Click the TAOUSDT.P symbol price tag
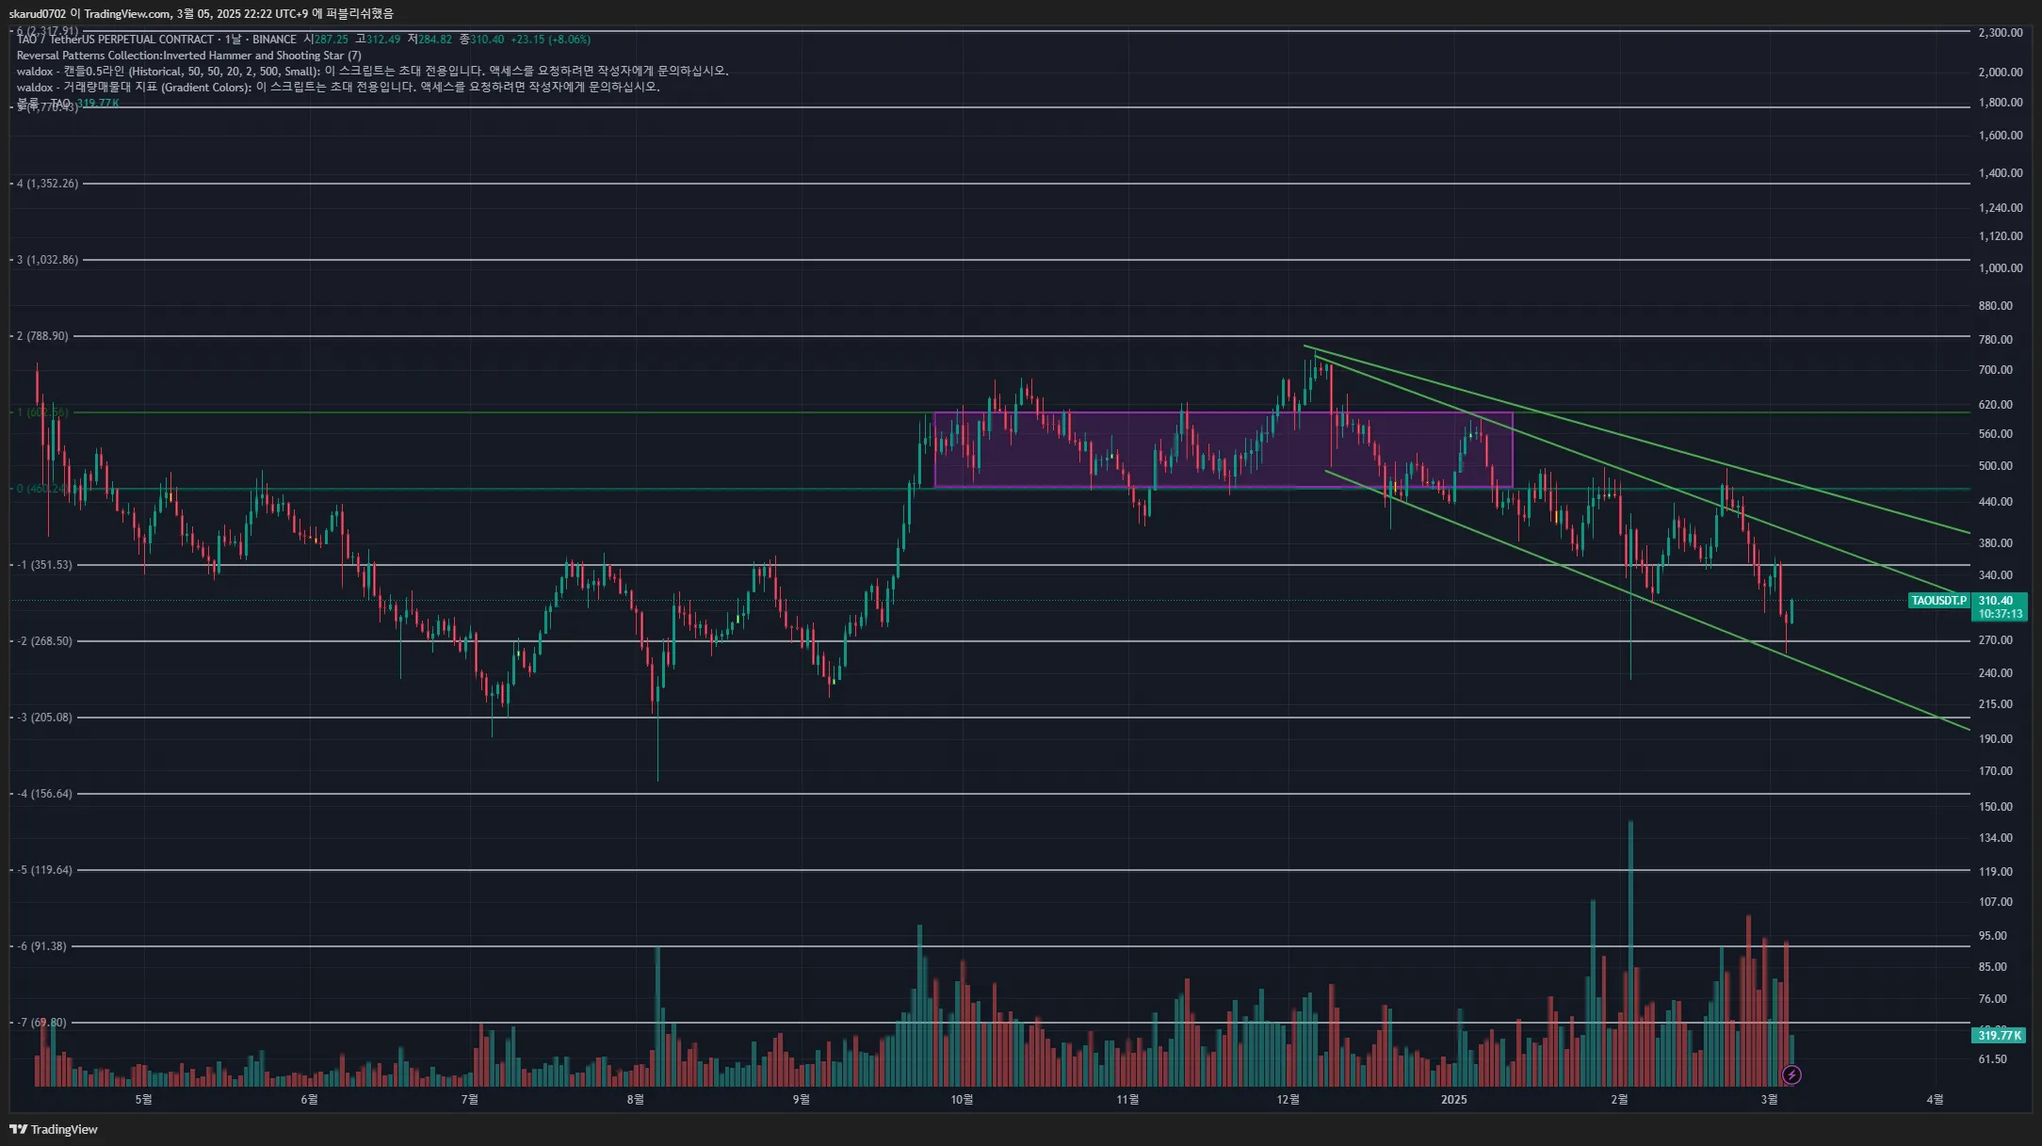The image size is (2042, 1146). (1938, 601)
